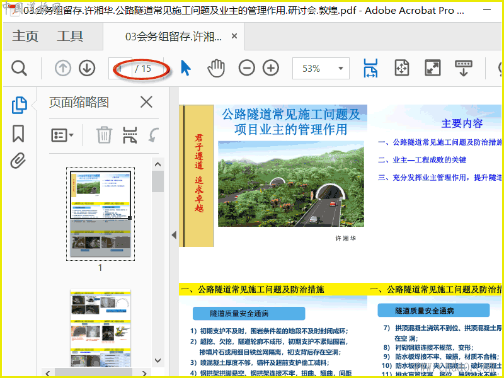Image resolution: width=504 pixels, height=378 pixels.
Task: Zoom in with the plus button
Action: pyautogui.click(x=271, y=69)
